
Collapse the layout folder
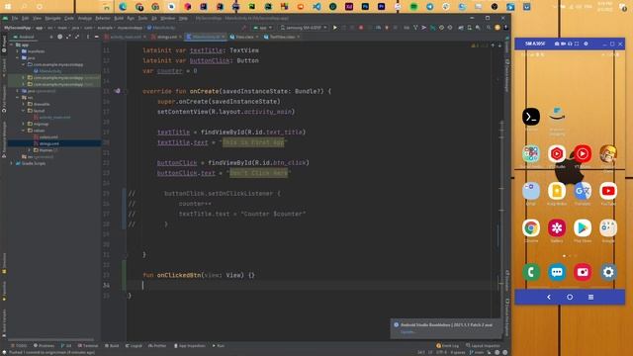point(24,111)
